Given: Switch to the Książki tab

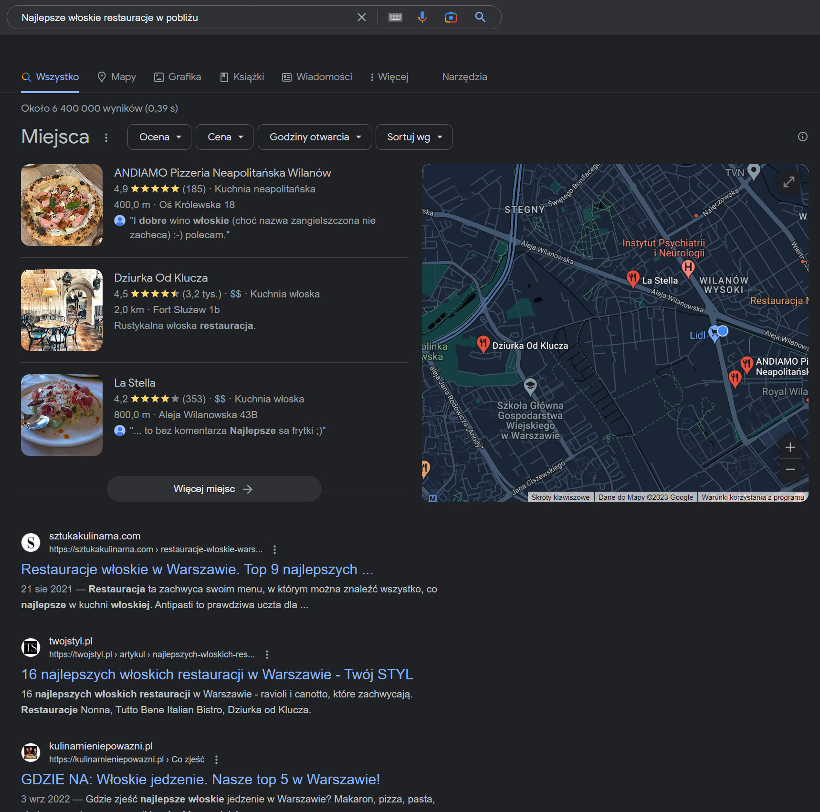Looking at the screenshot, I should 242,77.
